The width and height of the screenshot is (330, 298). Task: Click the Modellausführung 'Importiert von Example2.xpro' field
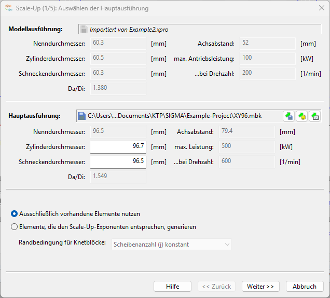point(200,29)
